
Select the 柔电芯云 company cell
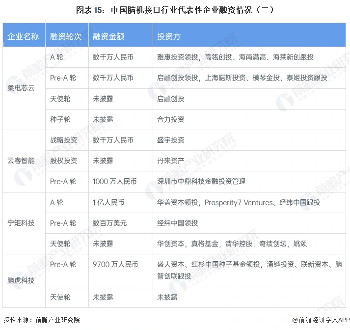coord(21,88)
